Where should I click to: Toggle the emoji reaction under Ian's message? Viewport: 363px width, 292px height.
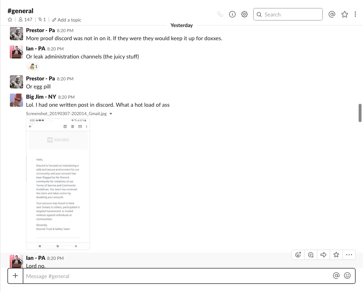(33, 67)
